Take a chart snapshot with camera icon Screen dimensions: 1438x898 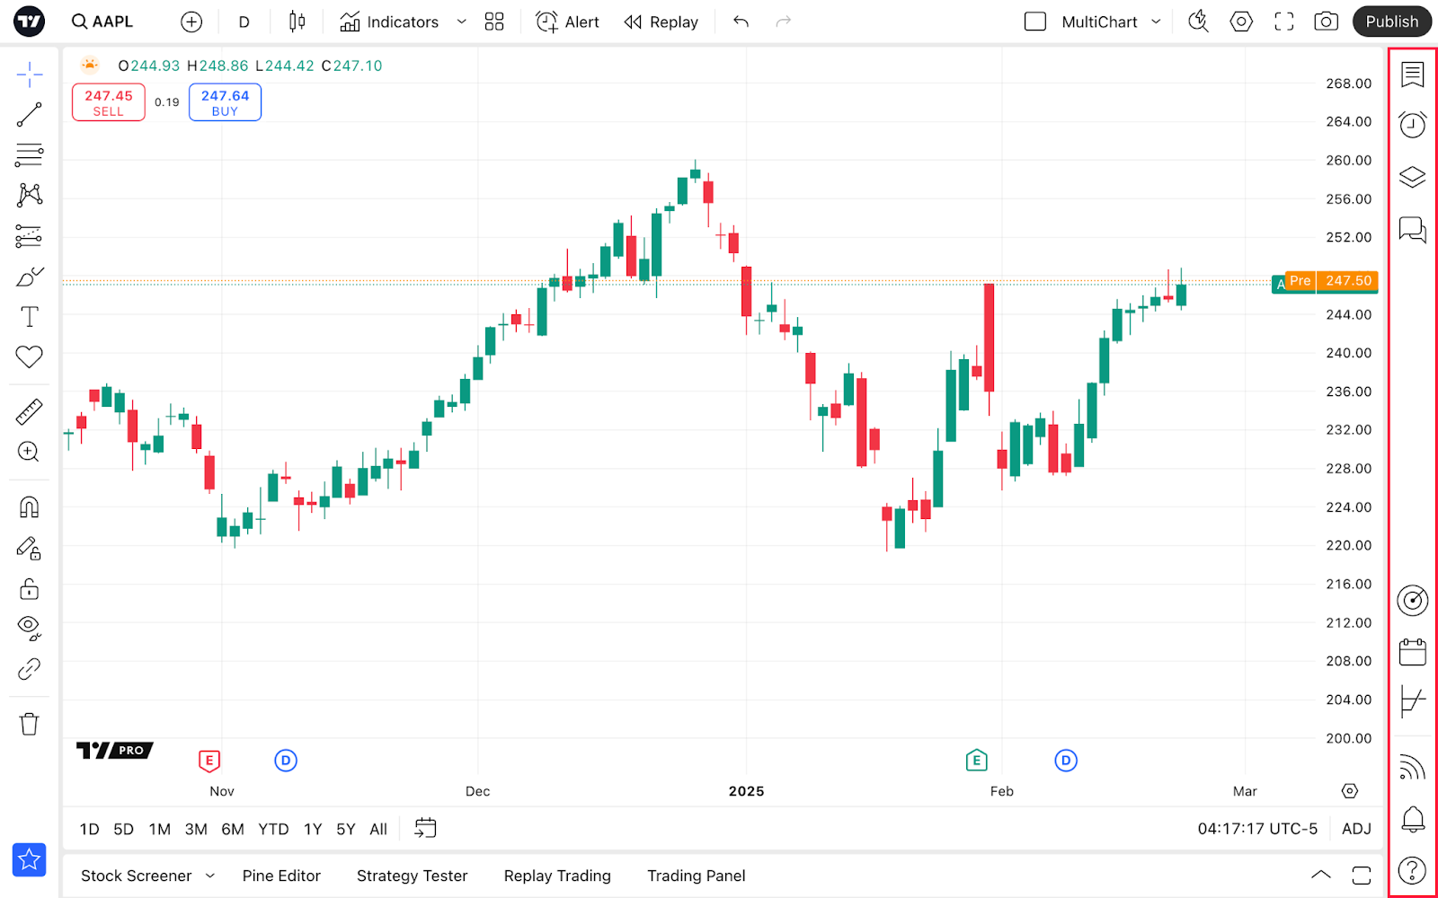pos(1327,22)
